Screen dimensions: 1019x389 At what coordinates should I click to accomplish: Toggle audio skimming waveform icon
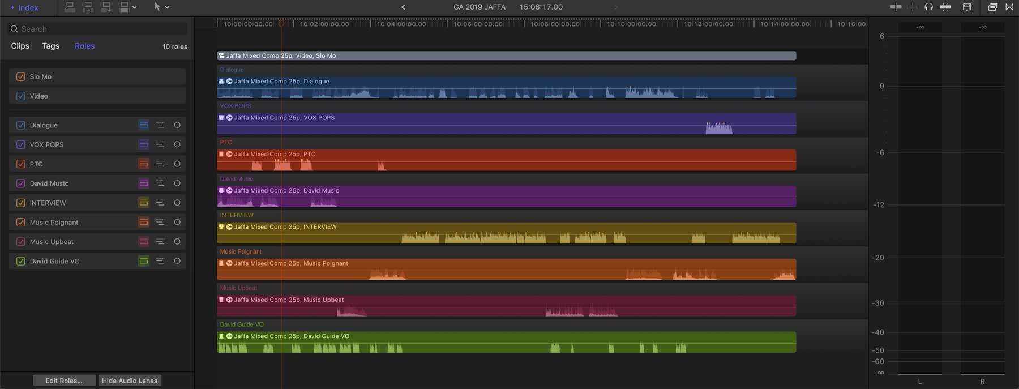coord(912,7)
